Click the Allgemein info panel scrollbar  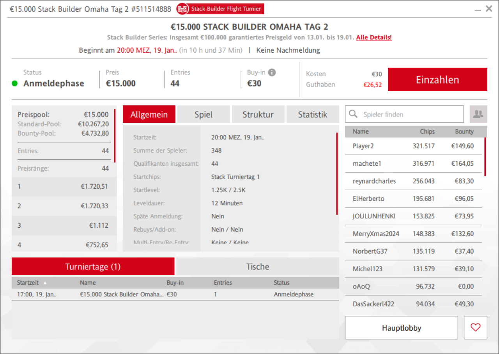(337, 174)
